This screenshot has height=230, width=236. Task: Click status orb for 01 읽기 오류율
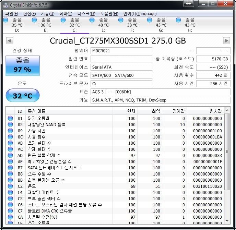(10, 118)
